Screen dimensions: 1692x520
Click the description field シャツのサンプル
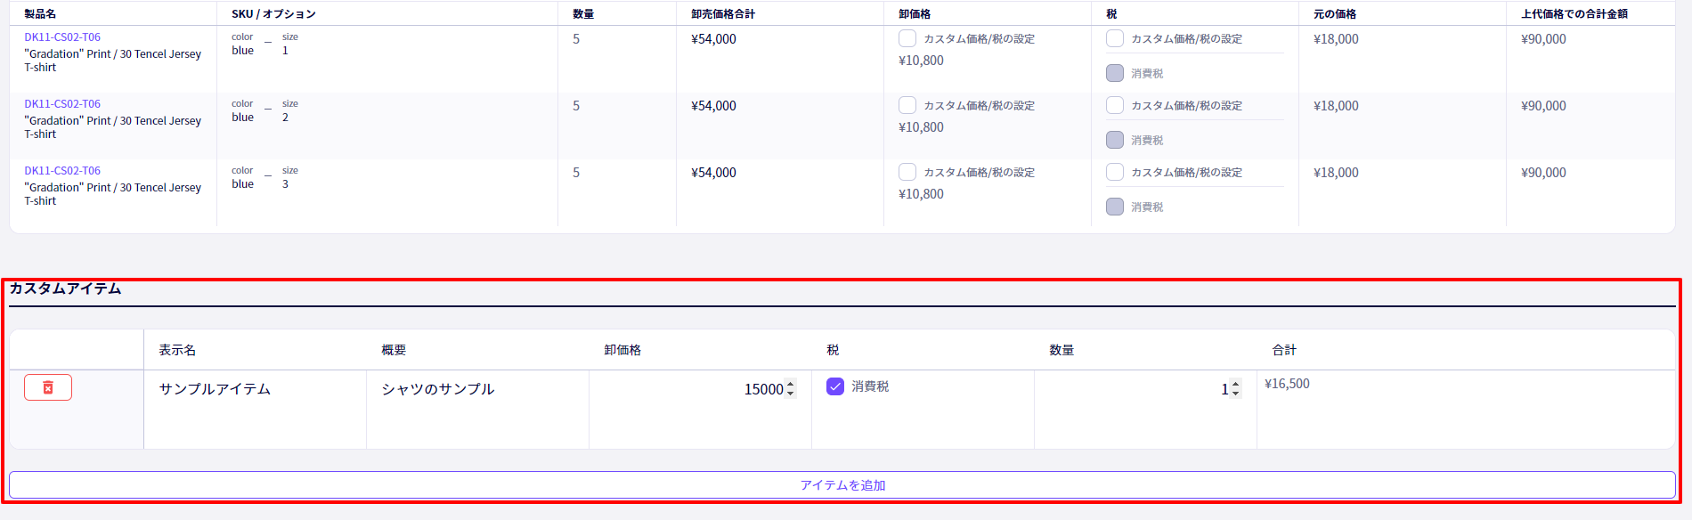pyautogui.click(x=477, y=389)
